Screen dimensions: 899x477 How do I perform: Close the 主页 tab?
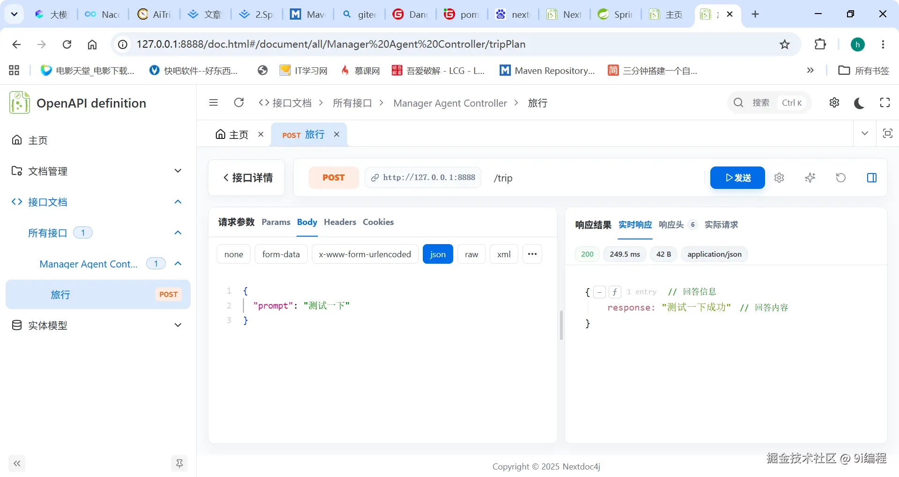click(x=261, y=135)
